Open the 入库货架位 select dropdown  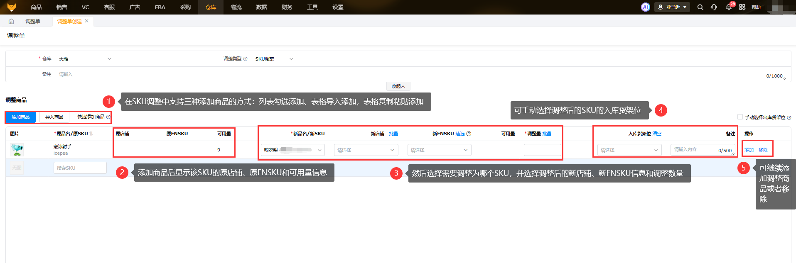[629, 150]
